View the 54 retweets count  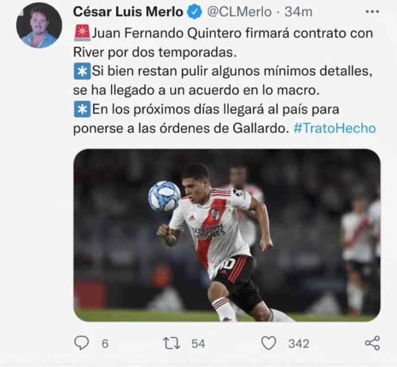click(198, 344)
